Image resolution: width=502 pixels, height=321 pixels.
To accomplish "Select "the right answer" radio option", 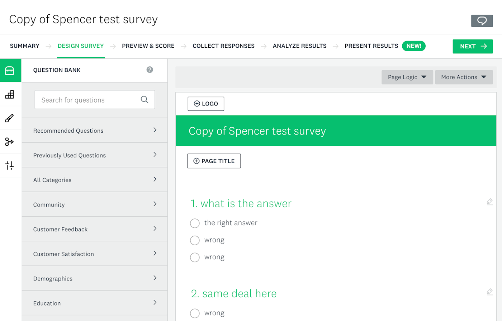I will click(195, 223).
